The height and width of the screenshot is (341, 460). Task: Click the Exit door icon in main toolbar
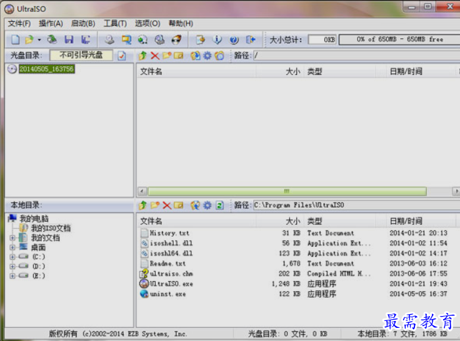pos(251,39)
